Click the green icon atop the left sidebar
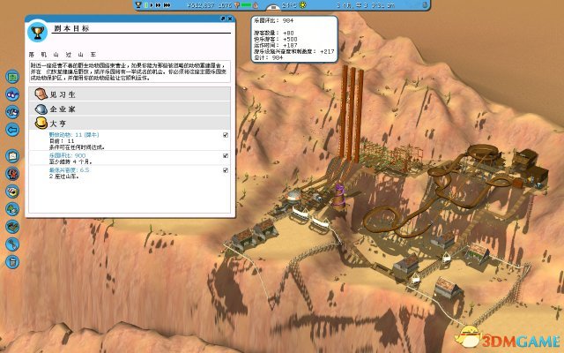Viewport: 564px width, 353px height. pos(13,78)
